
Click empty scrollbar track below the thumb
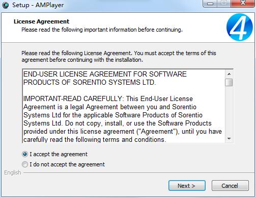[229, 111]
